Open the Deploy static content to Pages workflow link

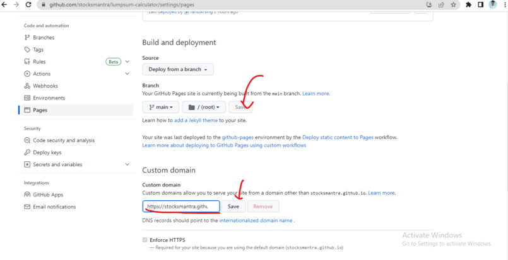tap(338, 137)
